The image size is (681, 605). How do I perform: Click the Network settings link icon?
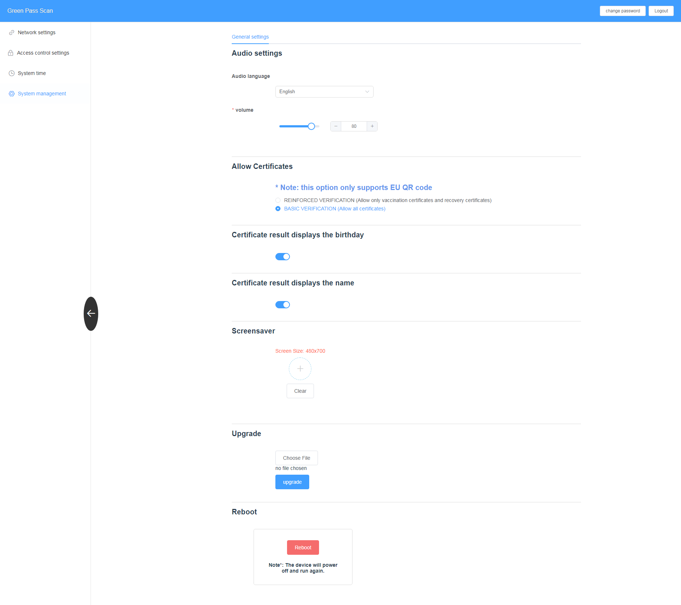point(12,32)
